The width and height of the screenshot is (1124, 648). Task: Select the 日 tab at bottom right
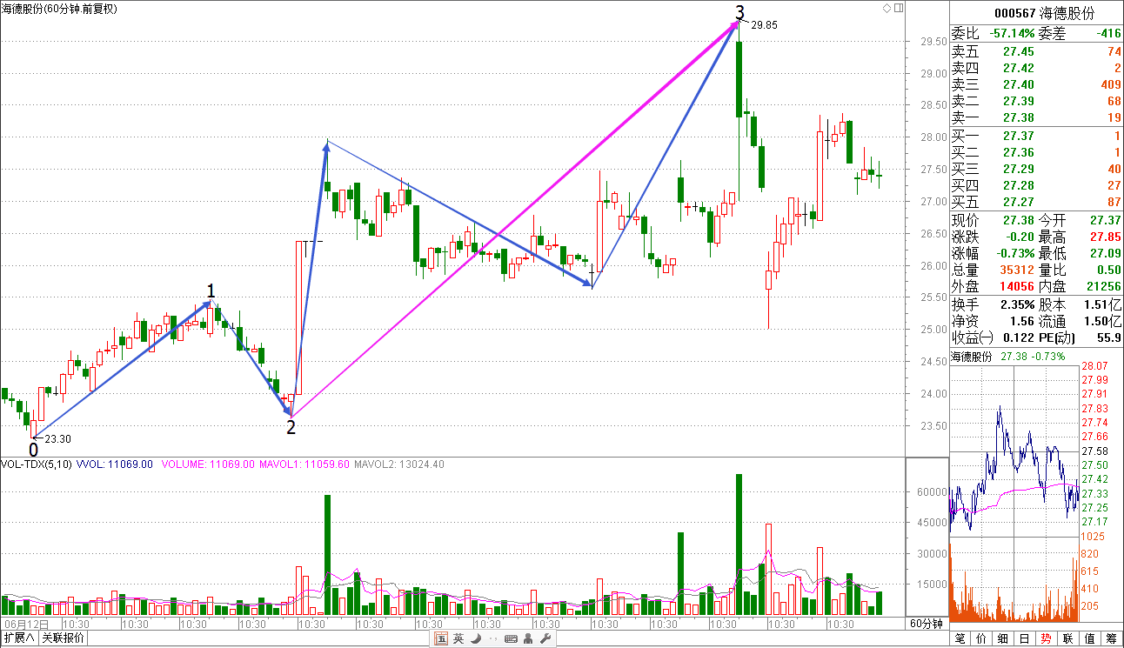(x=1025, y=638)
